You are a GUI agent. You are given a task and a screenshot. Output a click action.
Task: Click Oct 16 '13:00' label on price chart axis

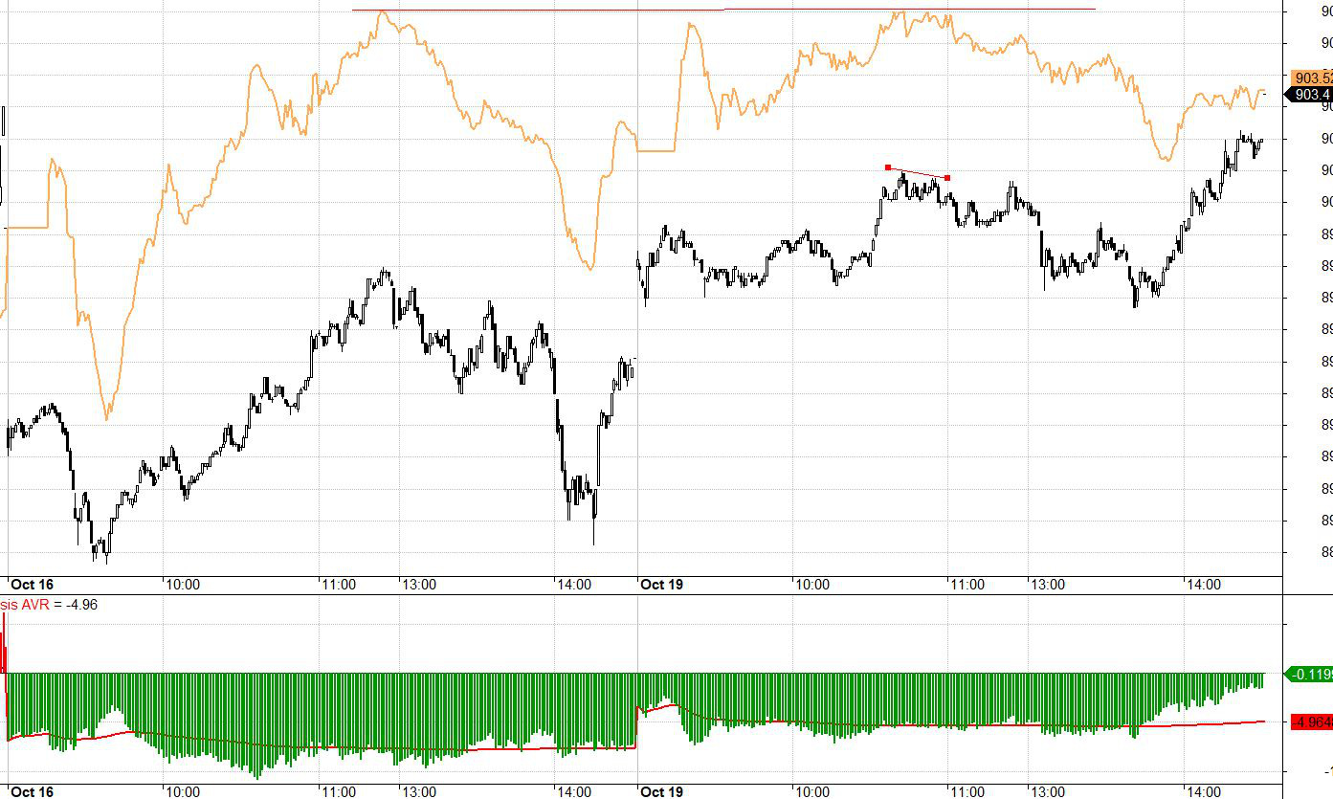418,585
